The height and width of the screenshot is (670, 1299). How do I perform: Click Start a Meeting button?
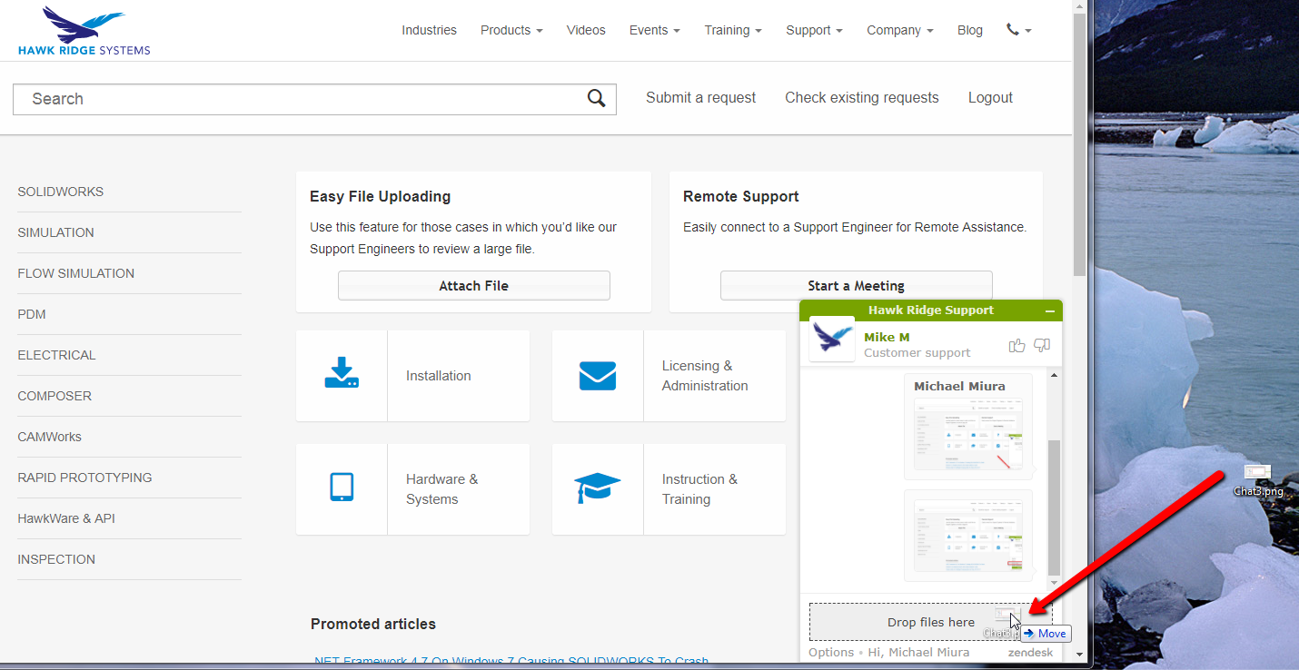(x=856, y=285)
